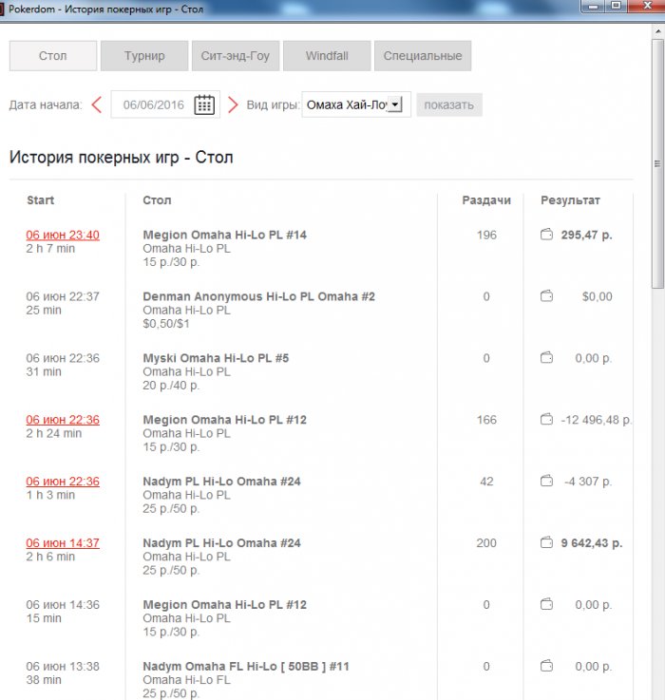Click wallet icon beside -12 496,48 р.
665x700 pixels.
tap(546, 419)
